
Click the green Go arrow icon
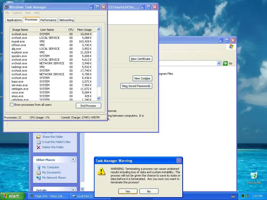tap(225, 63)
